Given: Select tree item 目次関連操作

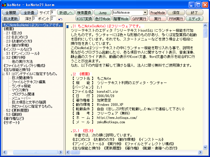Looking at the screenshot, I should (22, 78).
